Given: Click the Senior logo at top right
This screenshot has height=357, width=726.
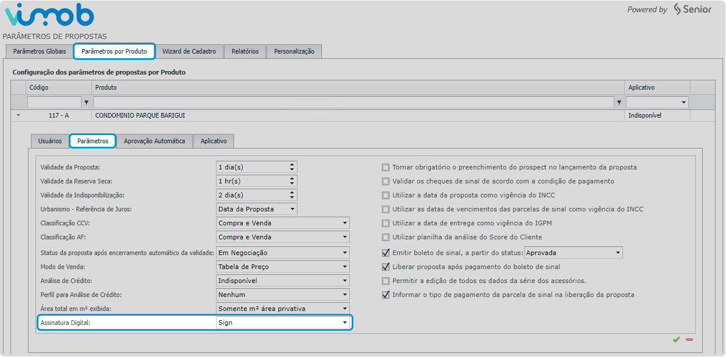Looking at the screenshot, I should tap(692, 9).
